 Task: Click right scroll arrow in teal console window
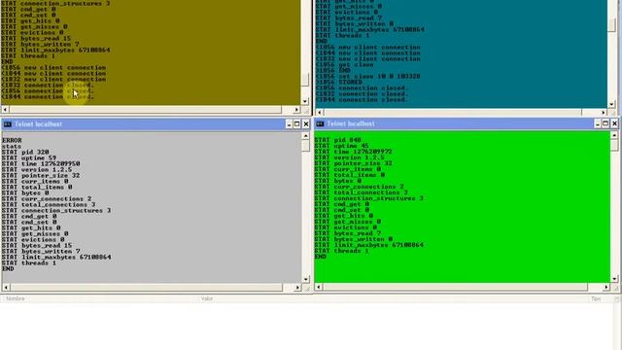pos(604,113)
